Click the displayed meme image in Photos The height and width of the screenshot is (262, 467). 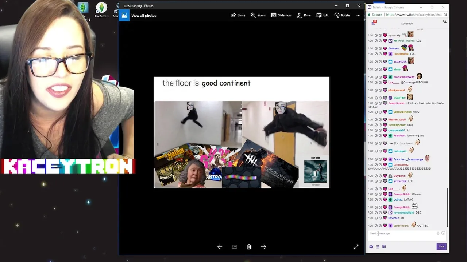tap(242, 132)
